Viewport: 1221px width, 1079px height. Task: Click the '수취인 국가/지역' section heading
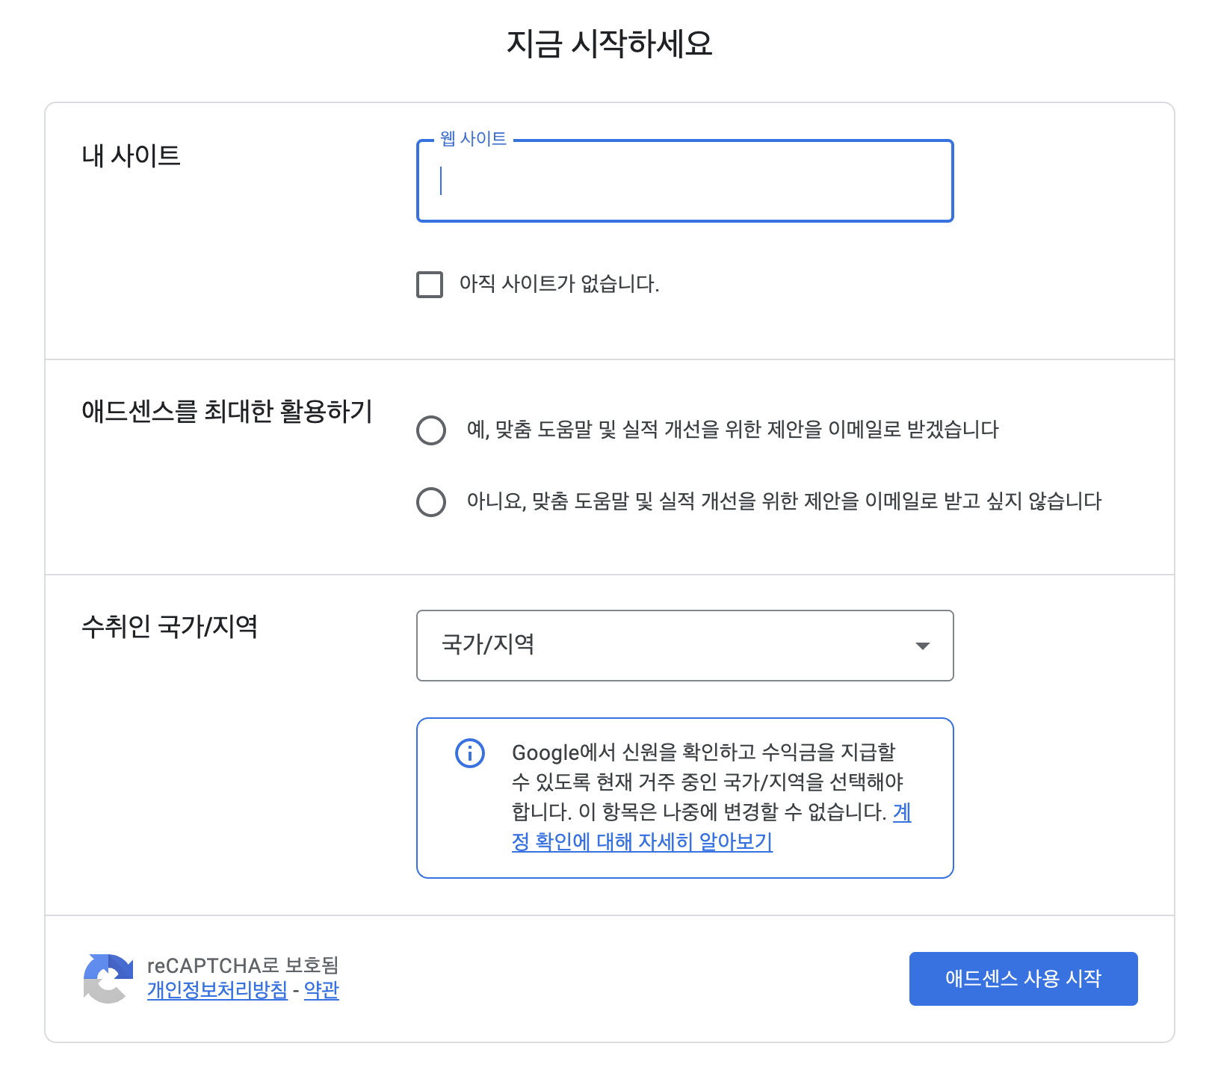(170, 626)
